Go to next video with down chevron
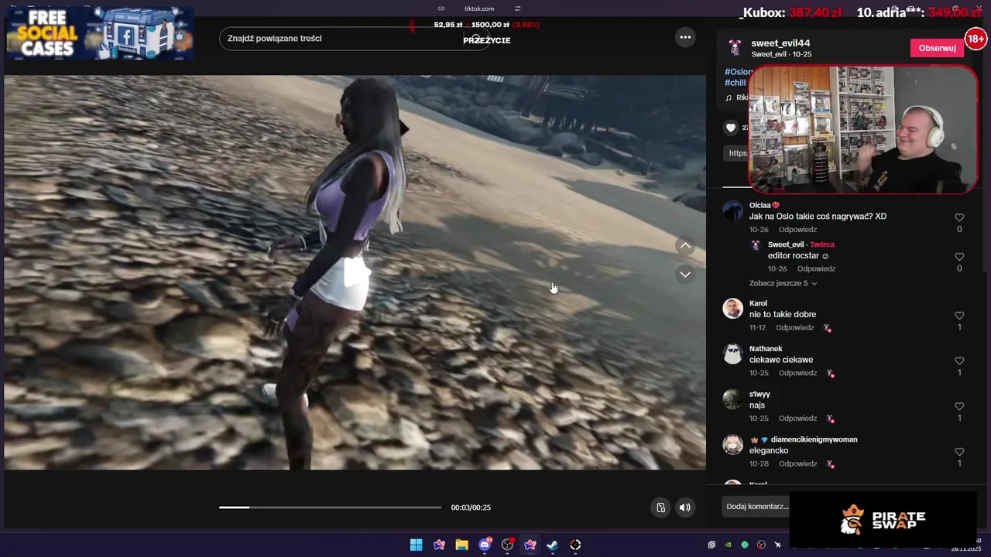Viewport: 991px width, 557px height. pyautogui.click(x=685, y=274)
